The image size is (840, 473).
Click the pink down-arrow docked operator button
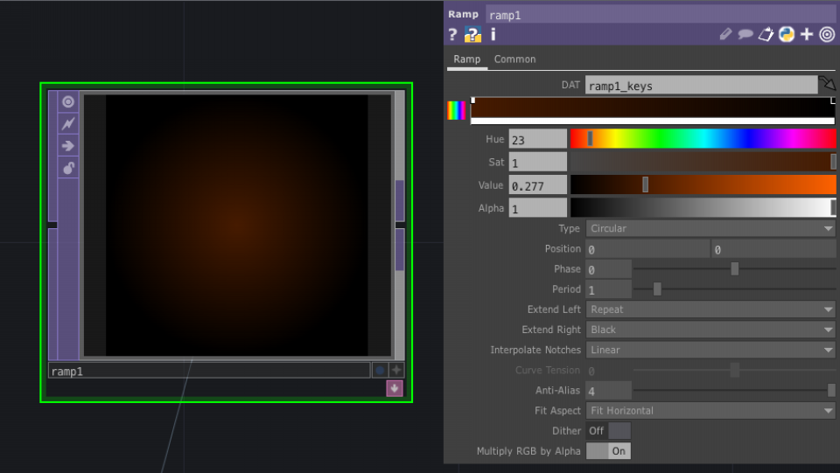395,388
